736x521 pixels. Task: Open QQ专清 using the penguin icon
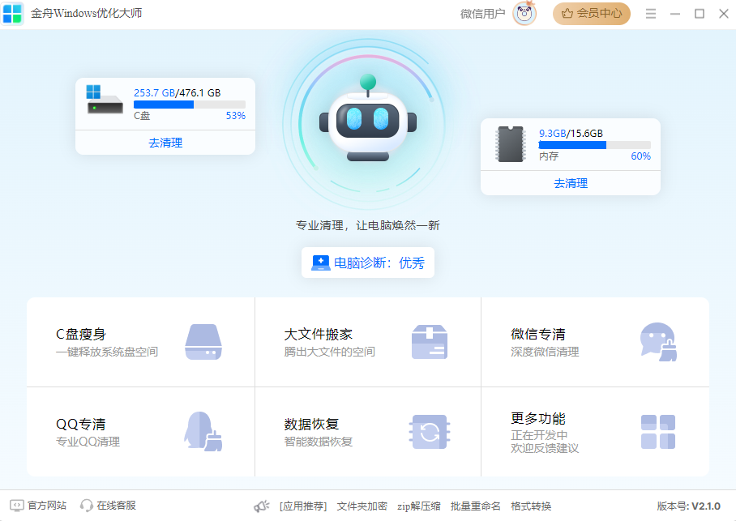(204, 432)
